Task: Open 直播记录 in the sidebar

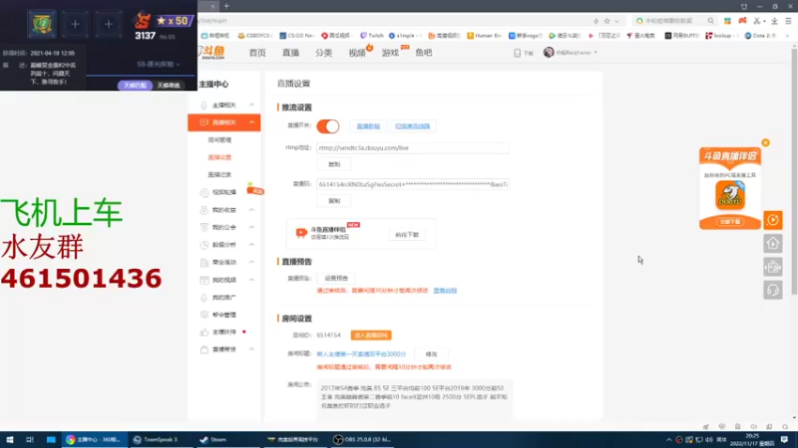Action: pyautogui.click(x=219, y=174)
